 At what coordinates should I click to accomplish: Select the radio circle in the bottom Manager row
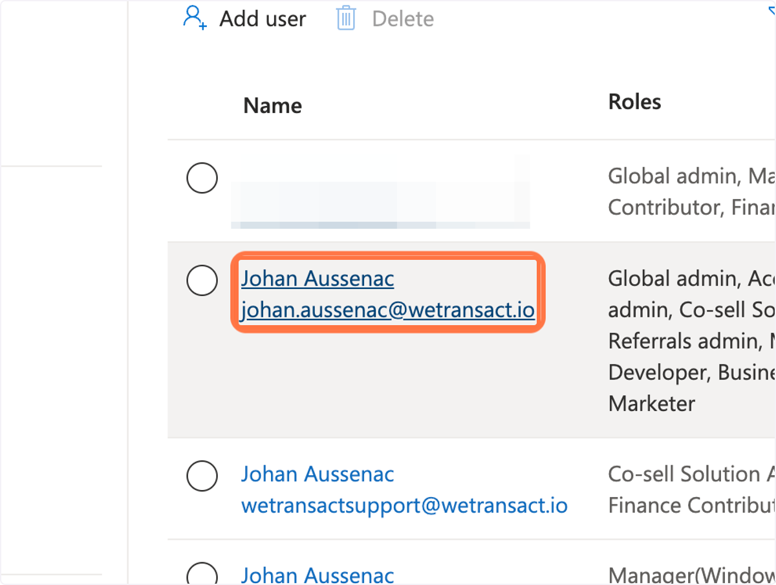202,573
